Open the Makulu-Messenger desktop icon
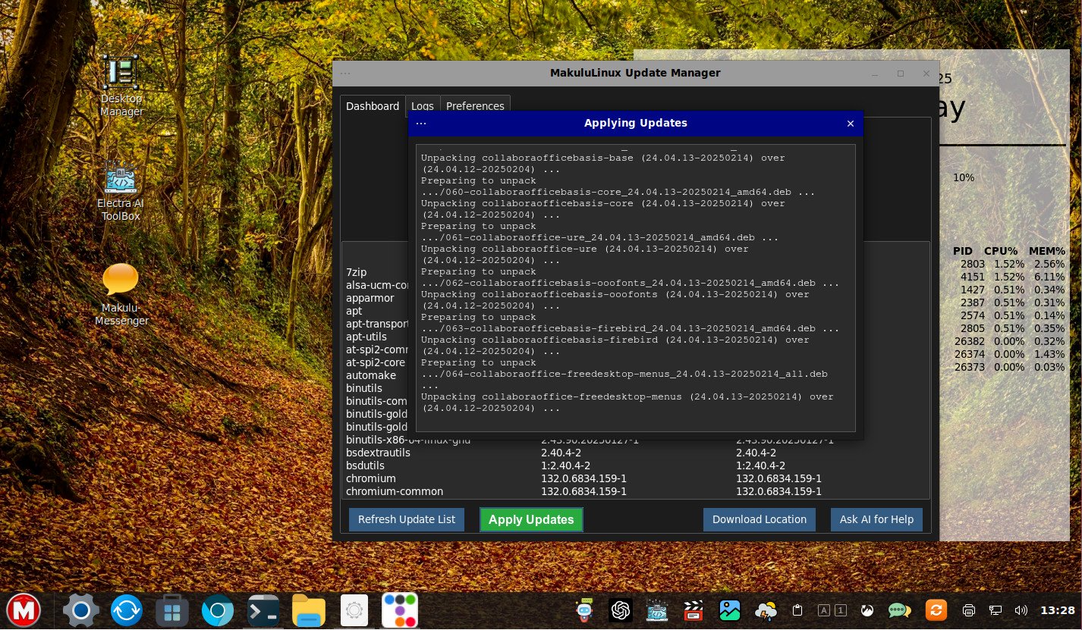This screenshot has width=1082, height=630. tap(121, 294)
